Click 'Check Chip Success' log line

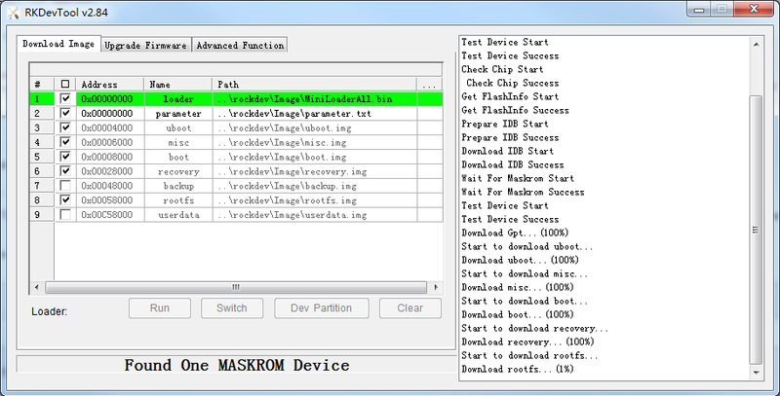[x=513, y=83]
